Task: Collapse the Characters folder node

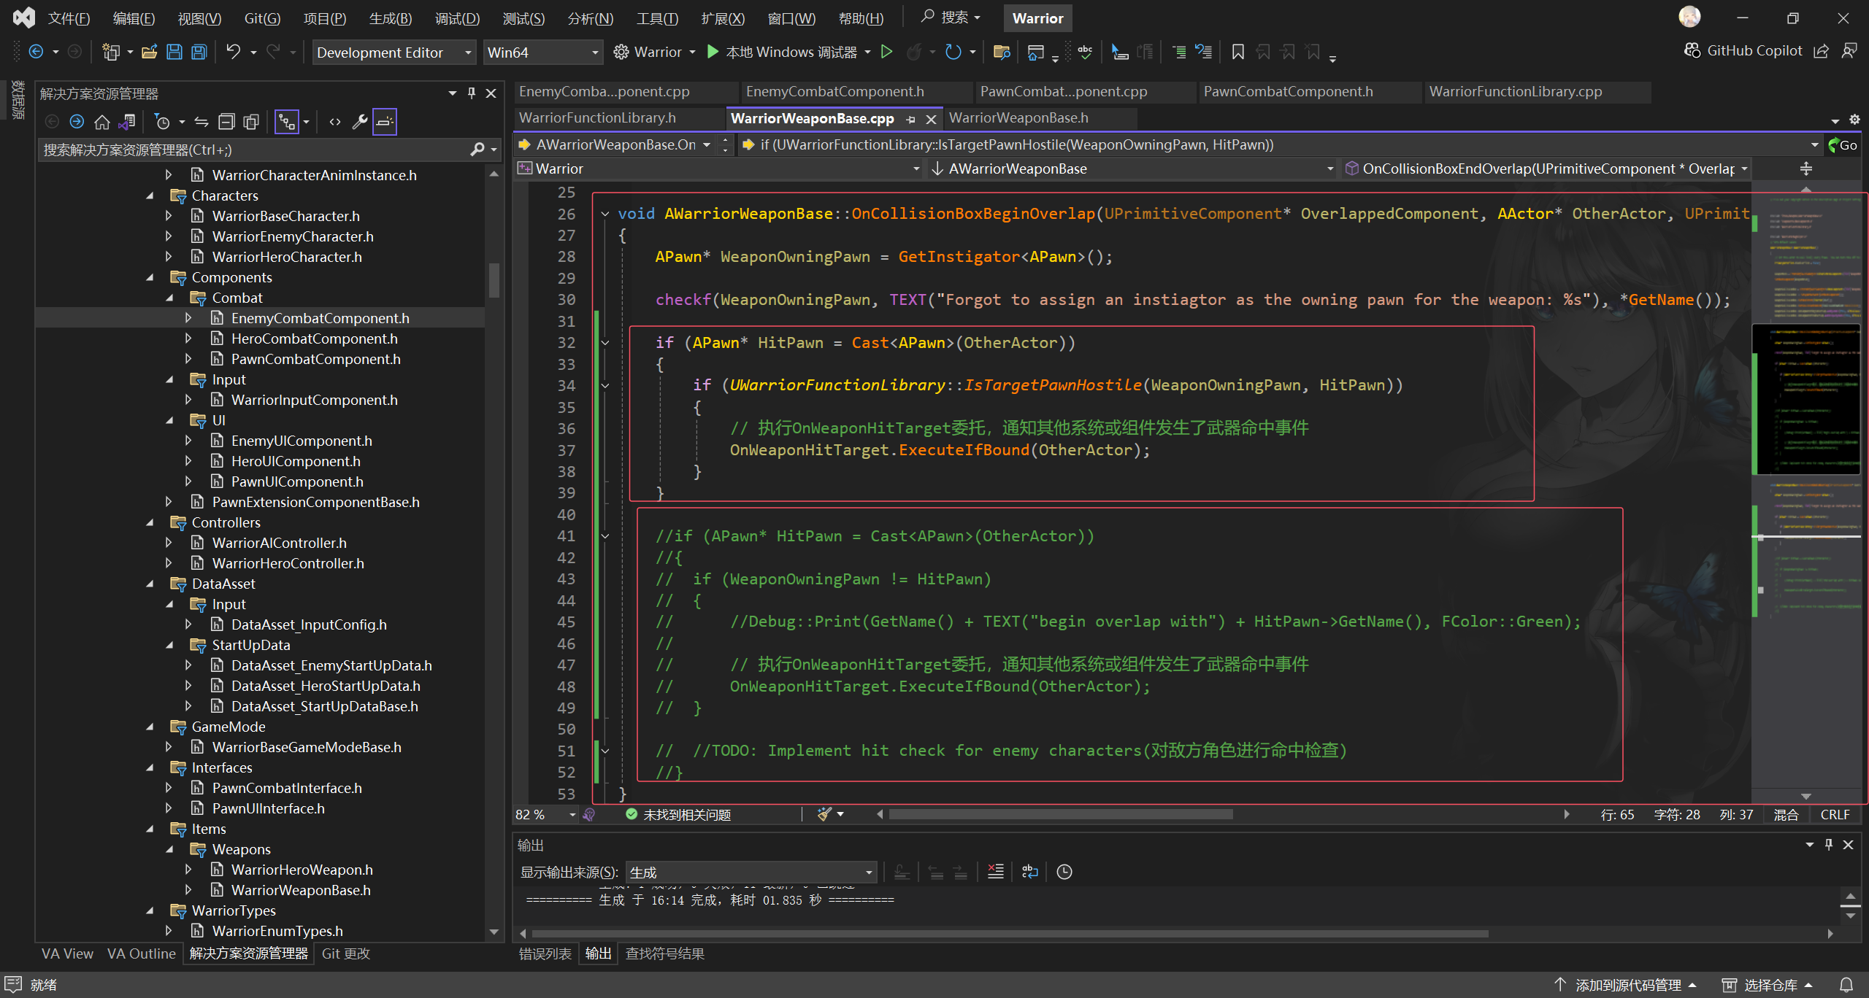Action: (x=150, y=196)
